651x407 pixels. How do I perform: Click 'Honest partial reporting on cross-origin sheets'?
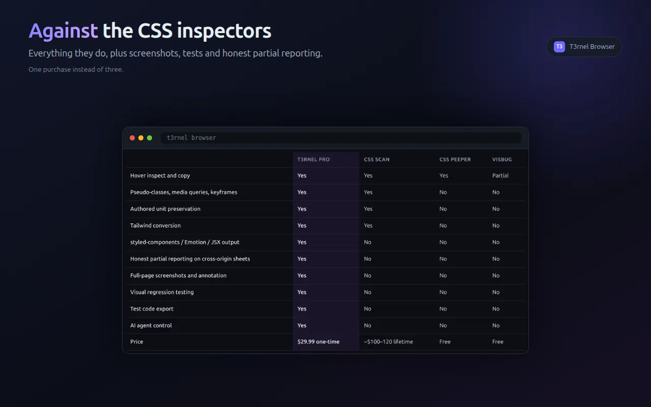pos(190,259)
